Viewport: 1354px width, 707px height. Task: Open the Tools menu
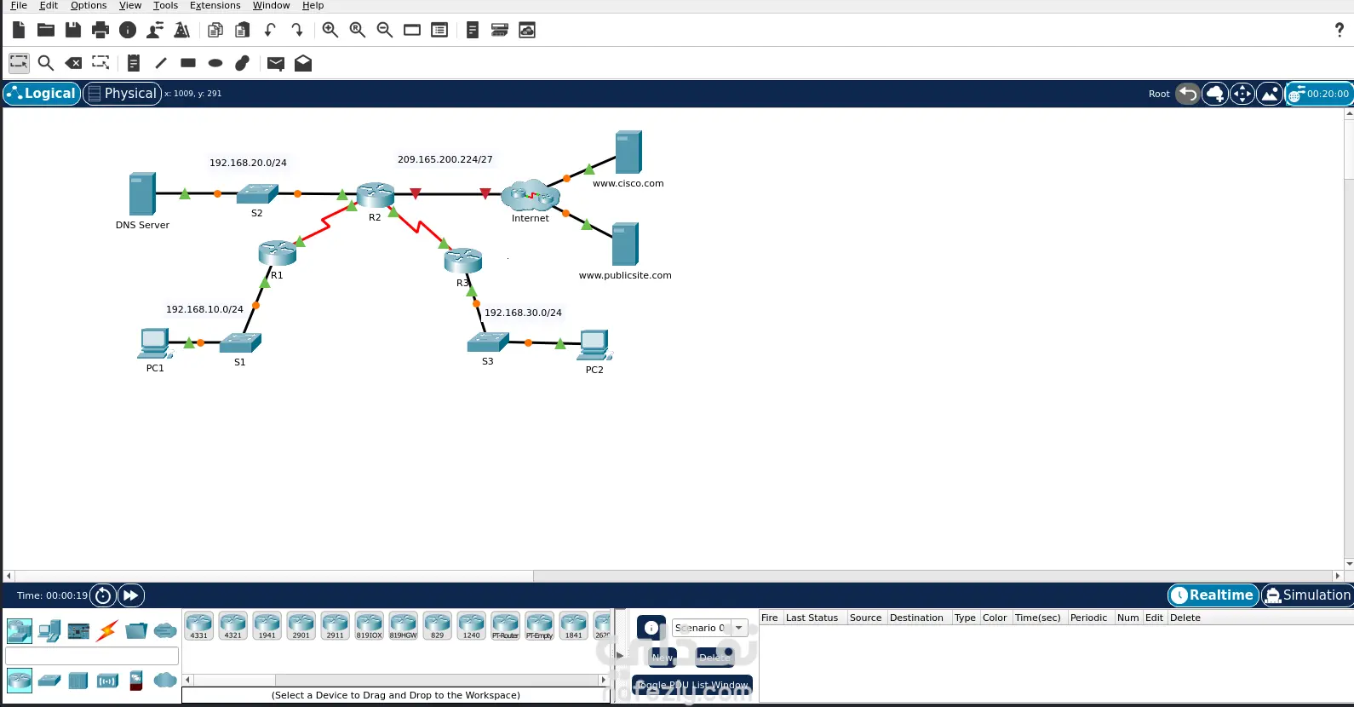(165, 5)
